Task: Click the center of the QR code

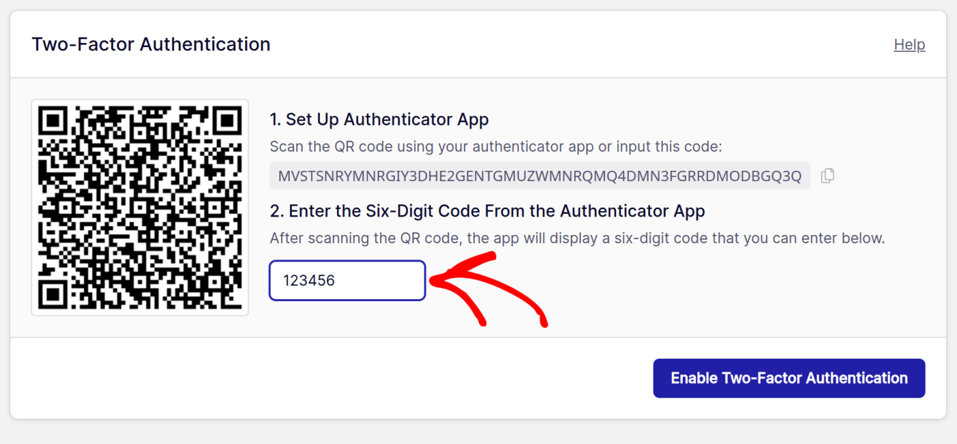Action: (139, 206)
